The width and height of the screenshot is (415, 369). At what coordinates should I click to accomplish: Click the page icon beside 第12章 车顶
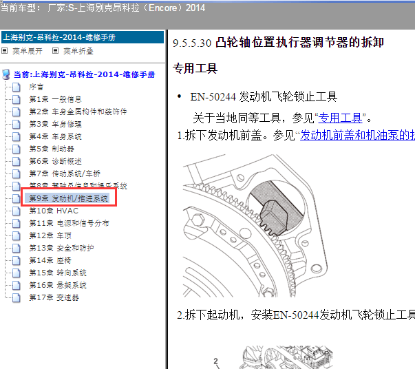(17, 235)
